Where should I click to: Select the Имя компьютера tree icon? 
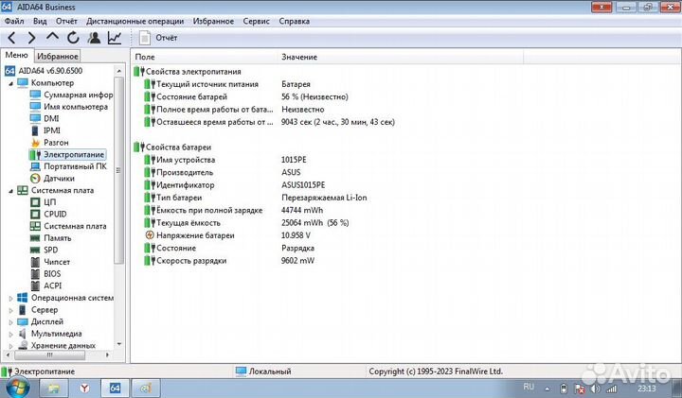35,106
